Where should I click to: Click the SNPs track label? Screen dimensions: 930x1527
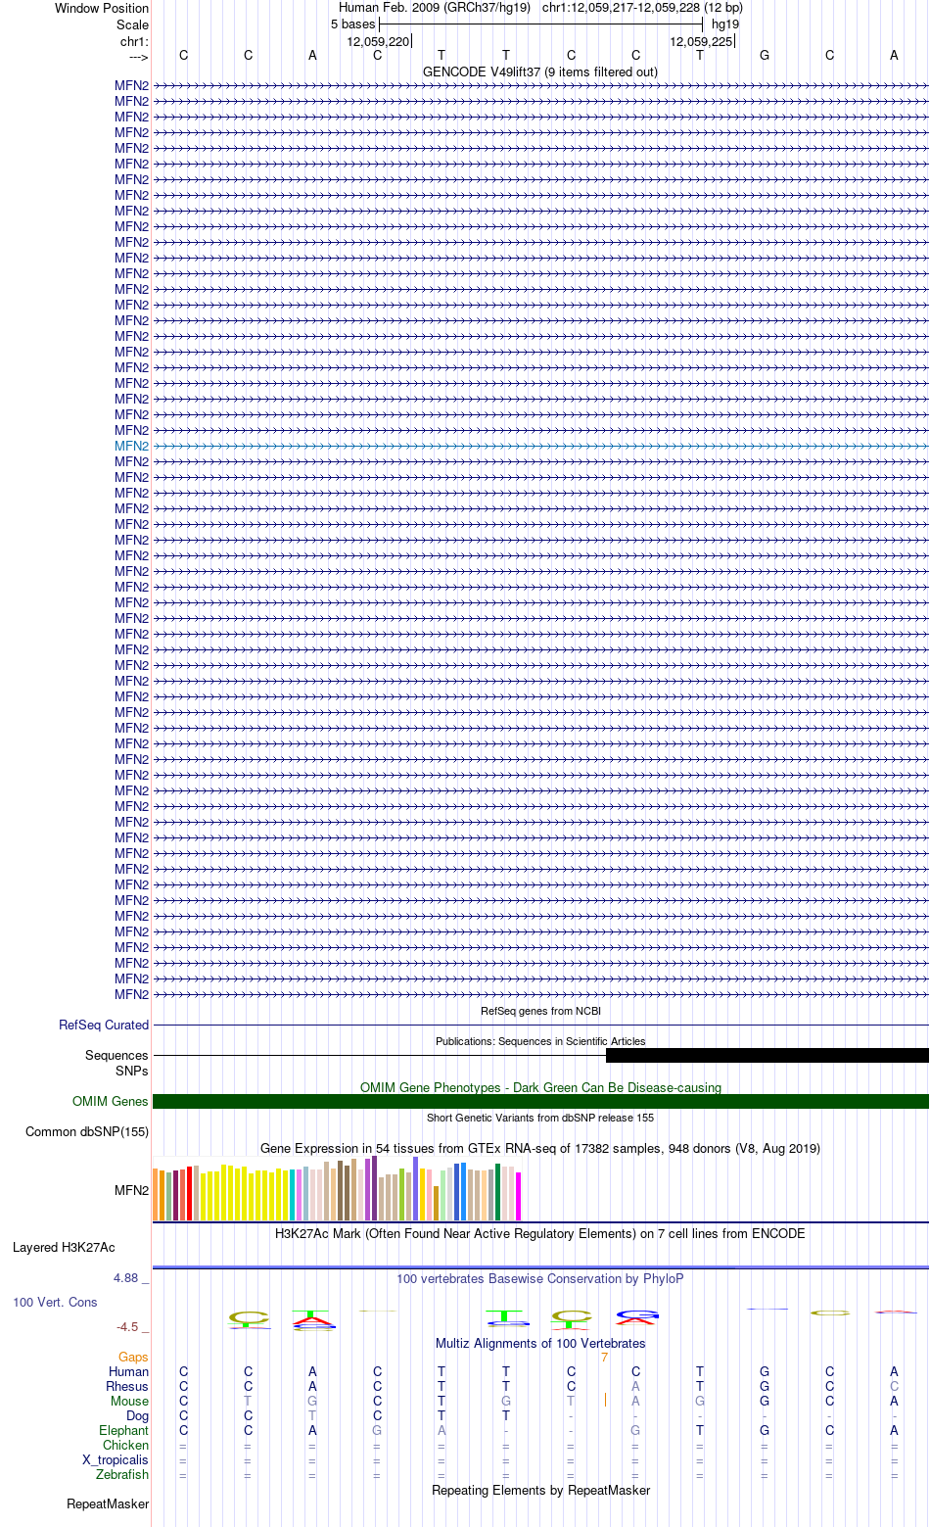tap(132, 1071)
